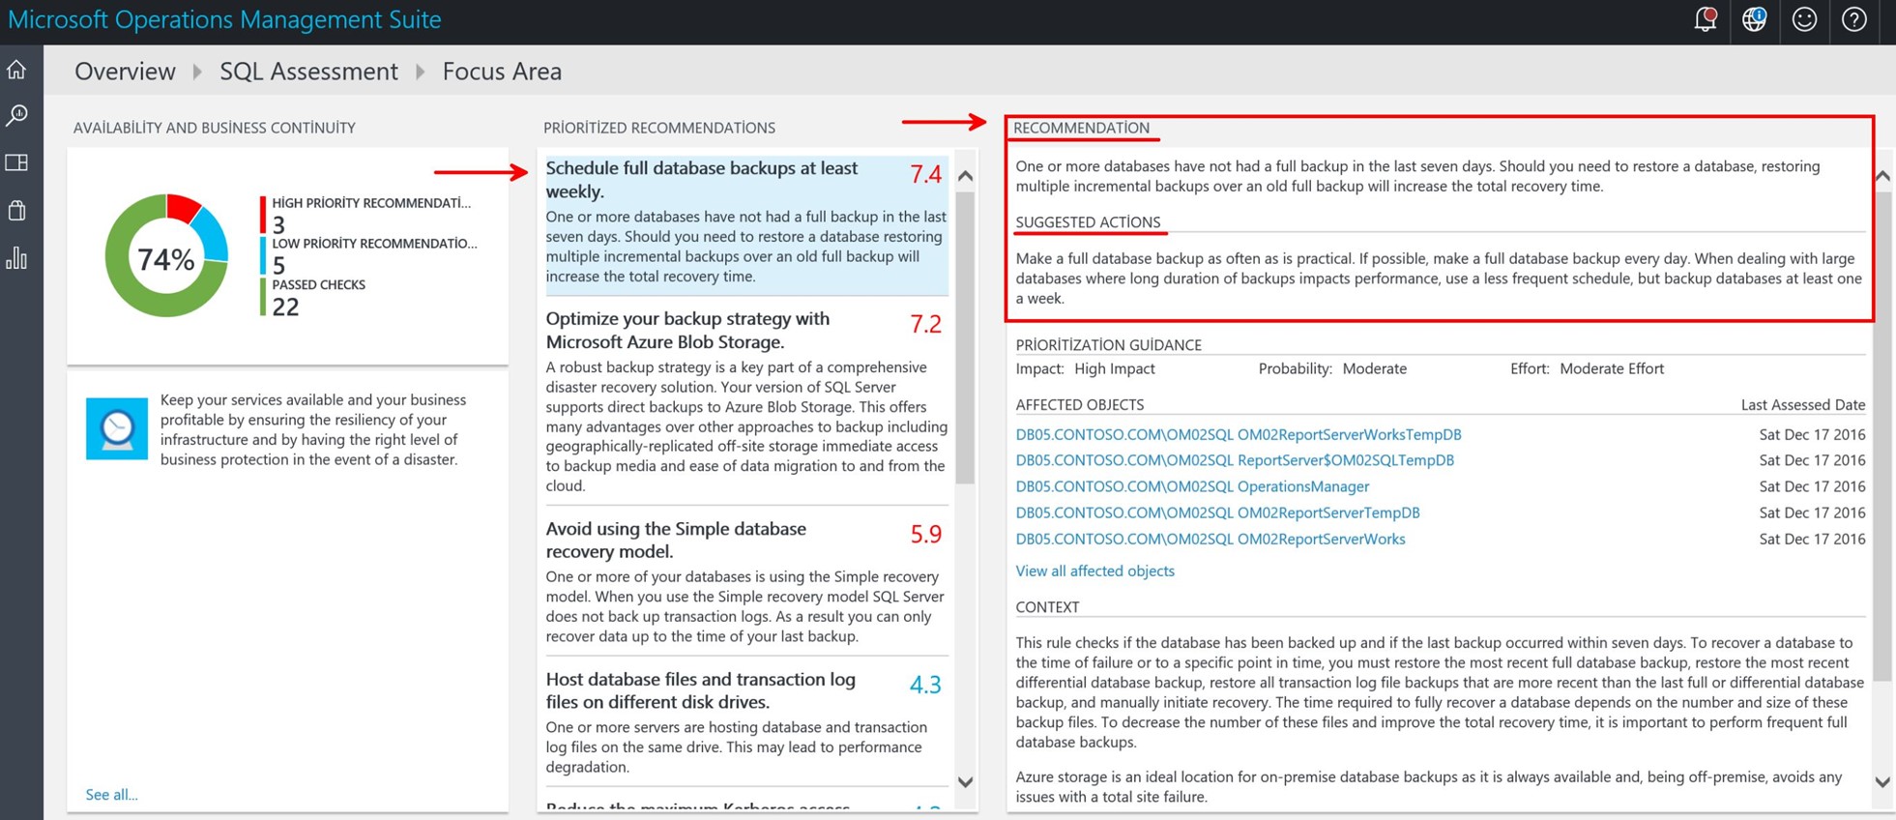This screenshot has height=820, width=1896.
Task: Click recommendations list scroll up arrow
Action: 965,176
